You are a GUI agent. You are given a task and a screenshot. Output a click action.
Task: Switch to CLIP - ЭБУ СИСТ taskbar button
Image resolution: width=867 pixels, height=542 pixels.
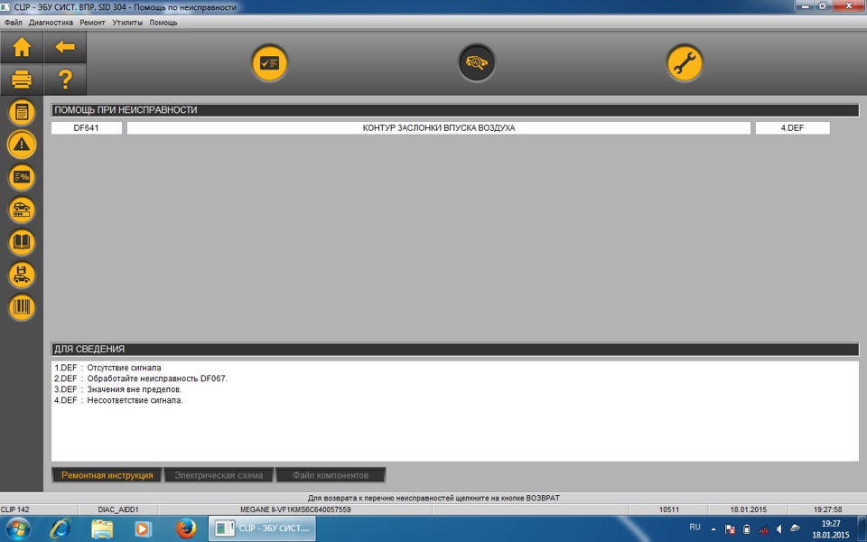point(262,528)
